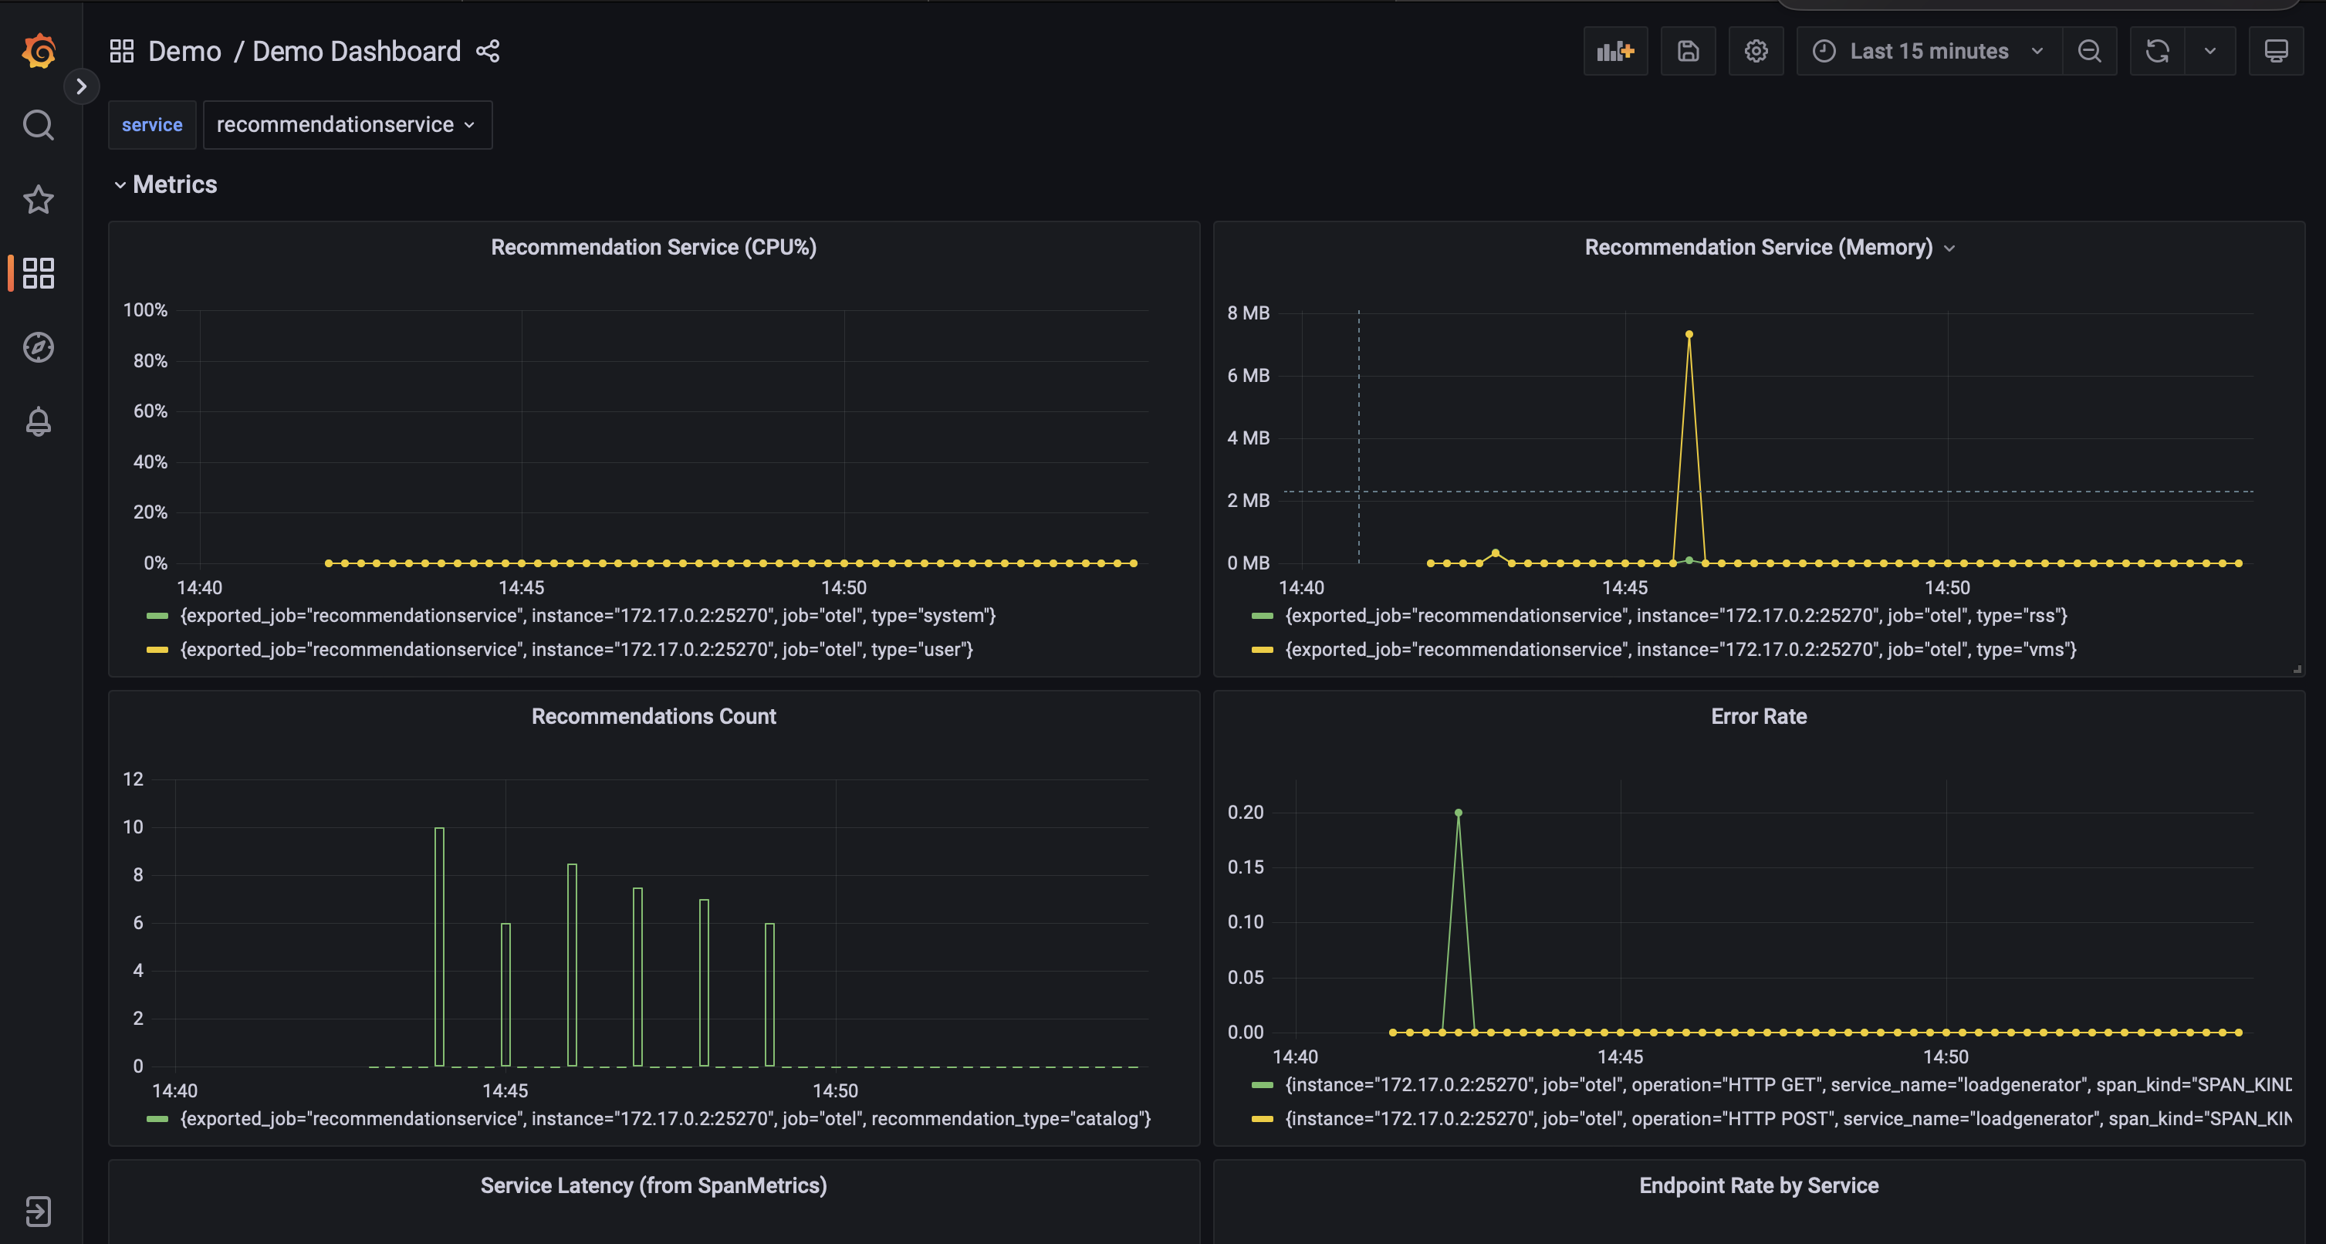
Task: Add a new panel using the toolbar icon
Action: (x=1615, y=51)
